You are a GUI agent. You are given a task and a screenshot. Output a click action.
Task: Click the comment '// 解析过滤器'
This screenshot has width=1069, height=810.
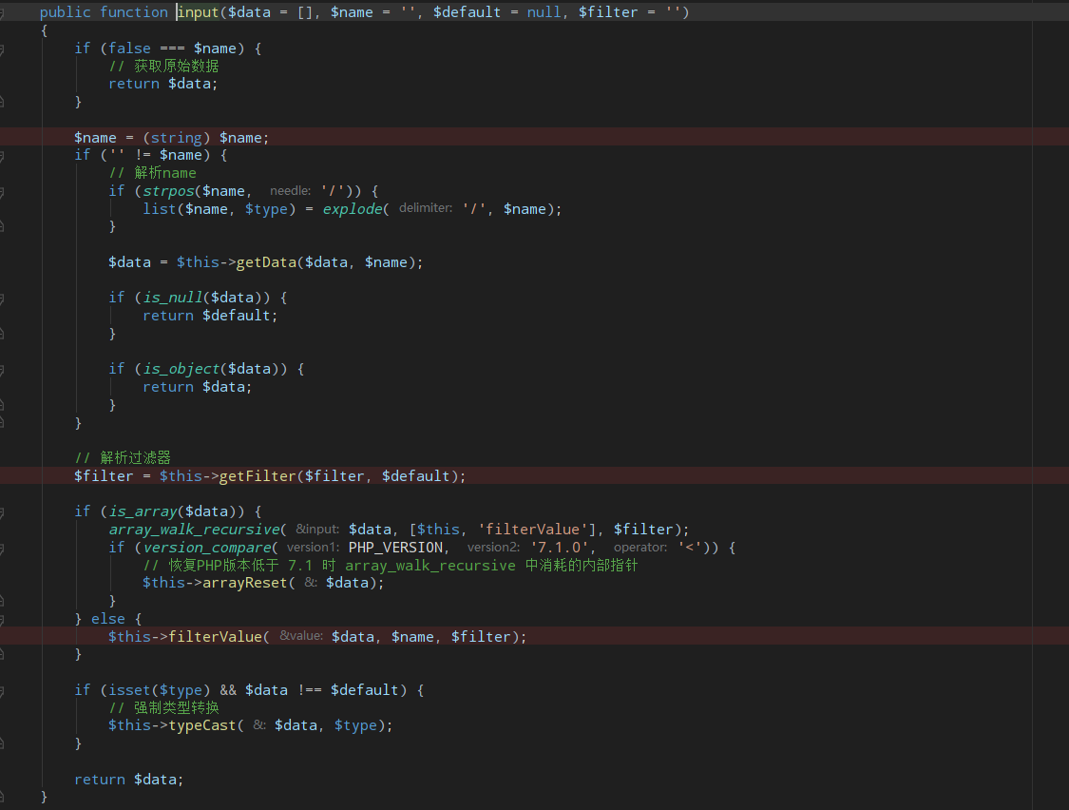coord(123,458)
